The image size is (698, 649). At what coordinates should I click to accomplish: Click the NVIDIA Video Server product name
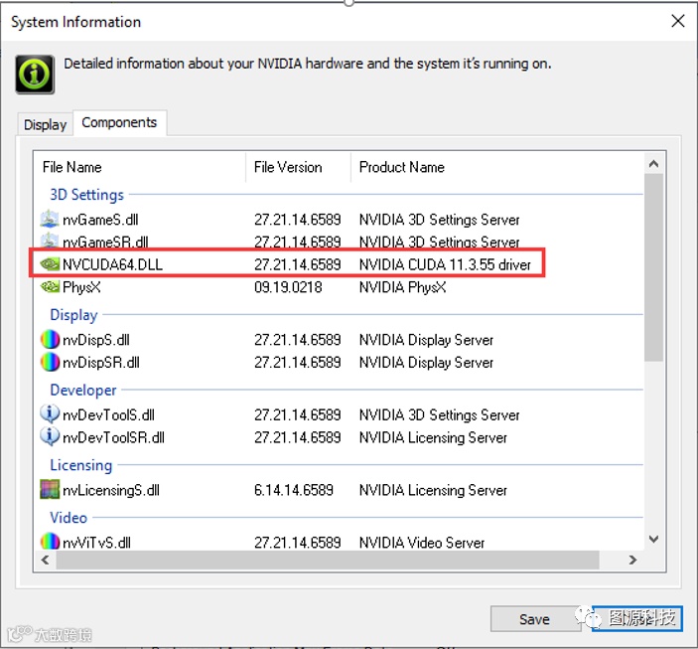[x=422, y=543]
